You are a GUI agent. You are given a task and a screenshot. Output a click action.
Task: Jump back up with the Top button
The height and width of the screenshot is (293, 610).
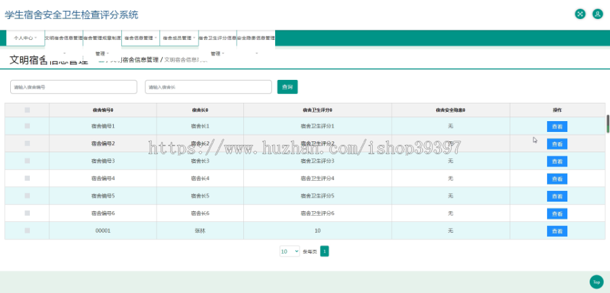click(x=596, y=281)
